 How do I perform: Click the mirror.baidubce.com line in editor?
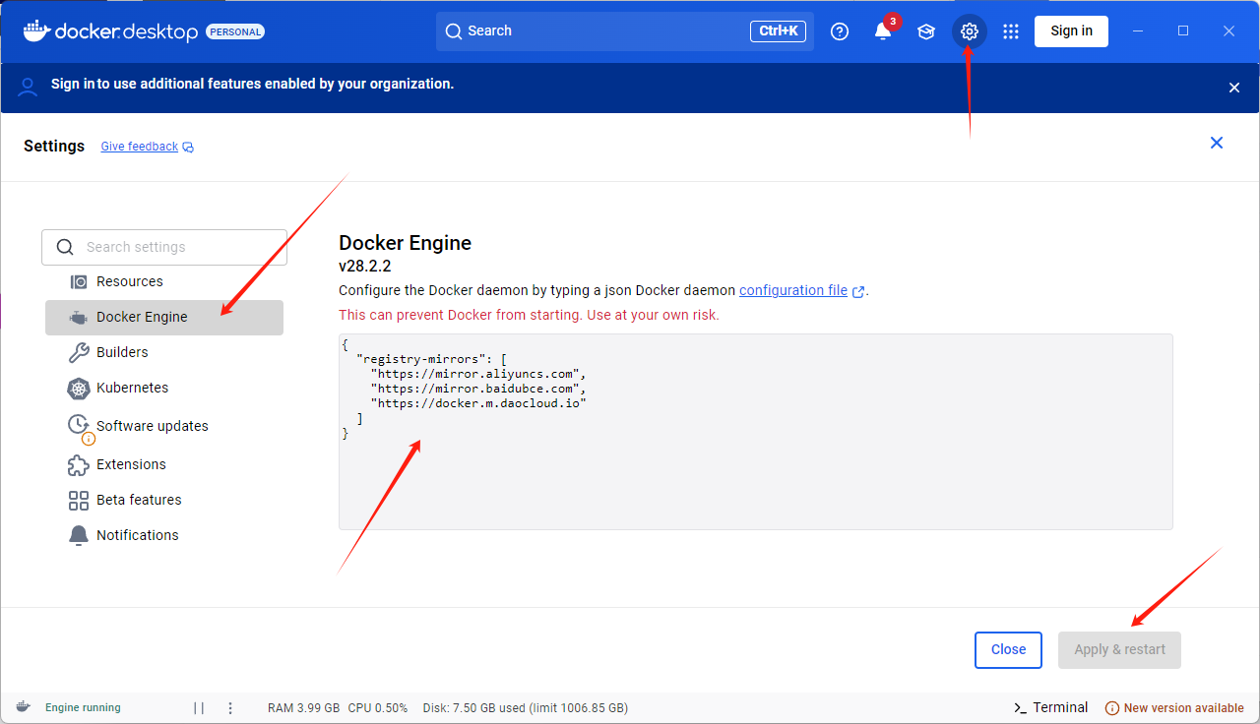(478, 389)
